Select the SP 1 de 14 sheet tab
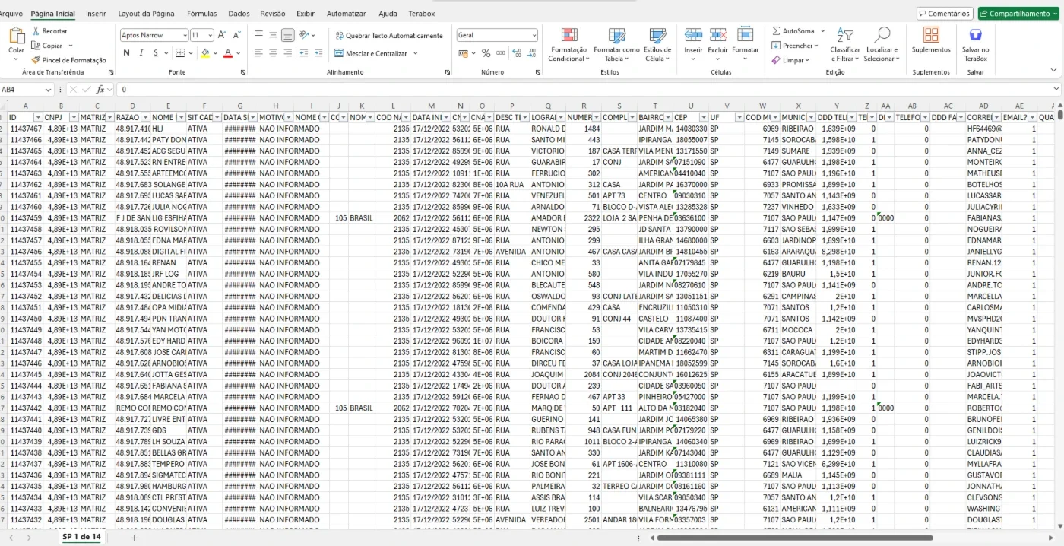The height and width of the screenshot is (546, 1064). point(81,537)
